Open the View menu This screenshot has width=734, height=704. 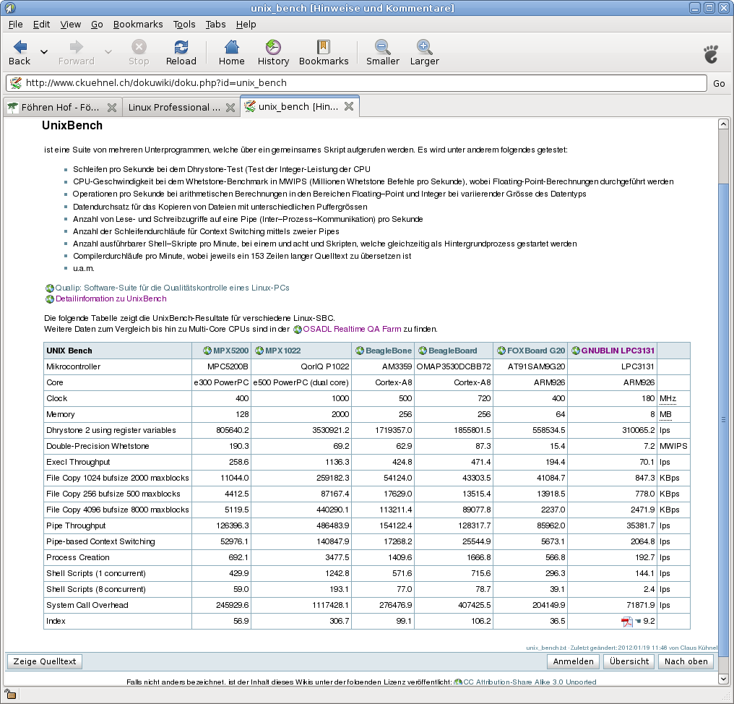point(71,25)
